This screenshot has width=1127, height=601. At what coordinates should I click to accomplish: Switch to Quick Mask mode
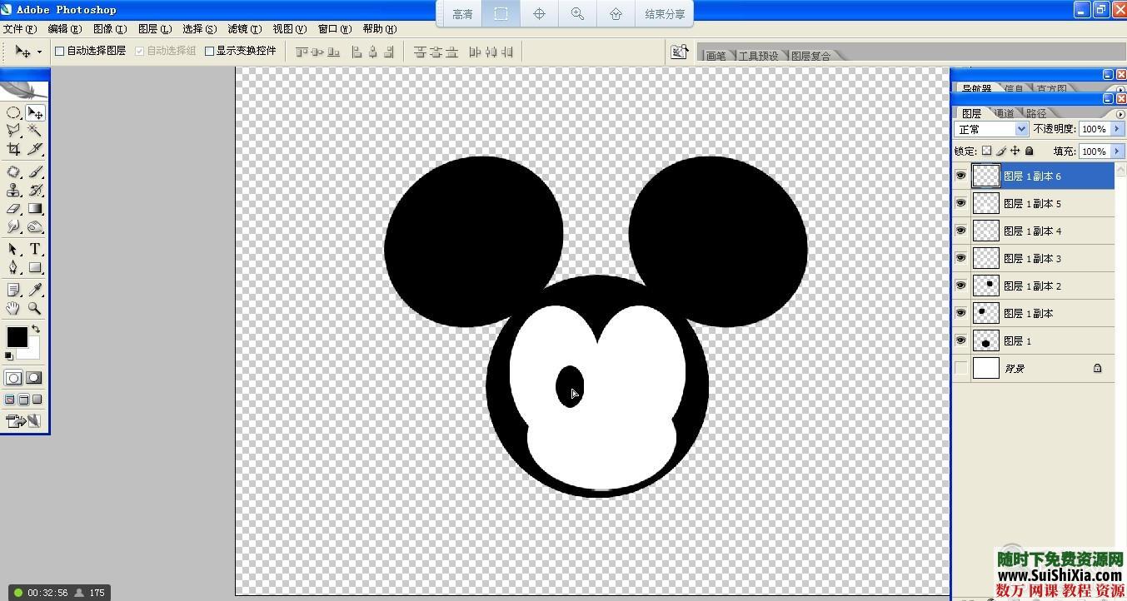(x=34, y=378)
